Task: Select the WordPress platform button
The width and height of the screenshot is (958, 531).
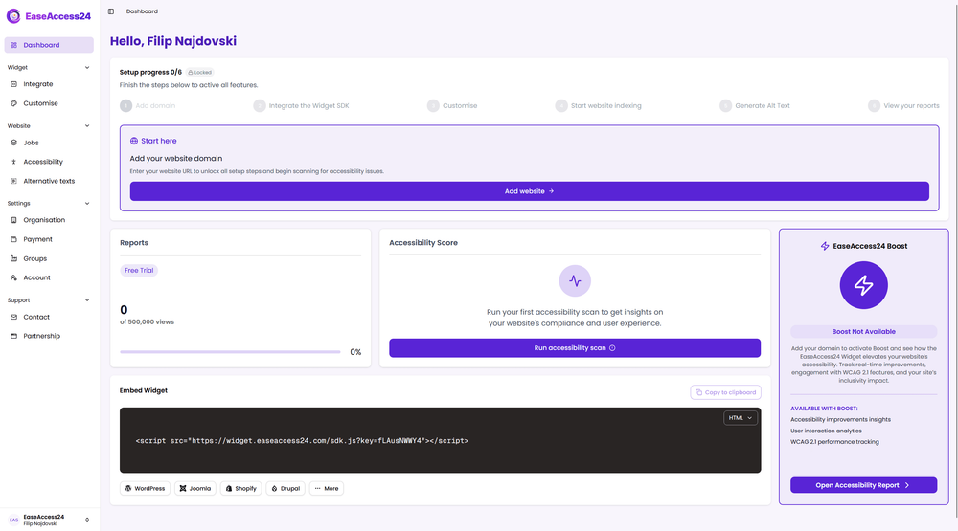Action: (x=145, y=488)
